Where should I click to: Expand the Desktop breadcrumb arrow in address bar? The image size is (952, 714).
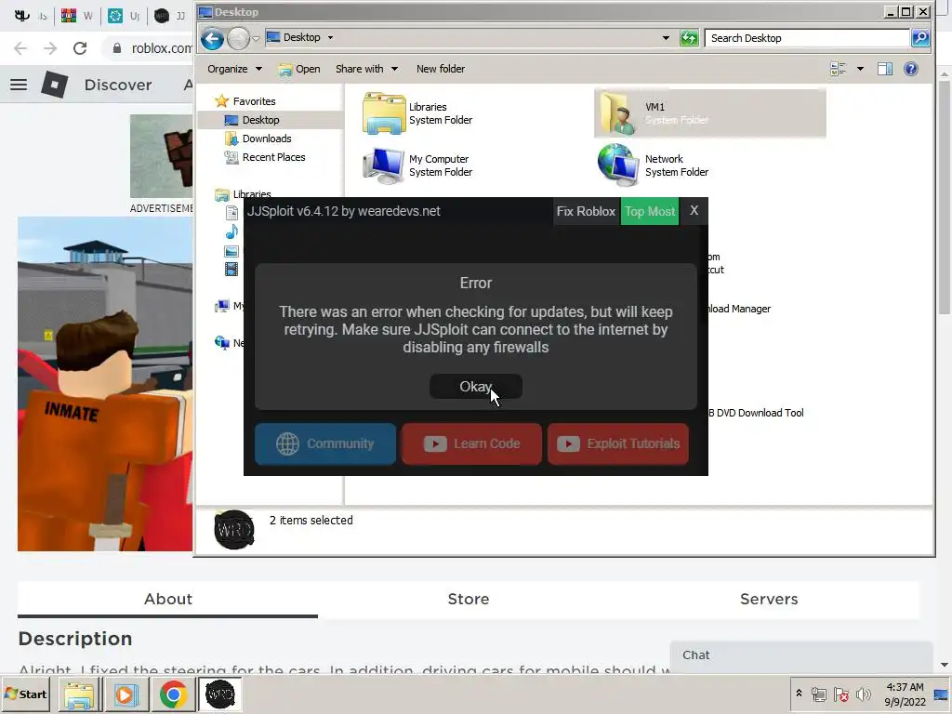[330, 37]
